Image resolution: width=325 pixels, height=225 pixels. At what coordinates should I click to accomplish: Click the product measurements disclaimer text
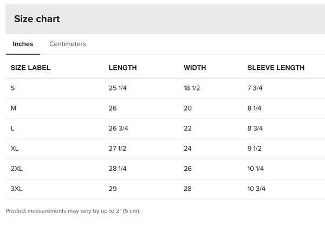coord(73,210)
